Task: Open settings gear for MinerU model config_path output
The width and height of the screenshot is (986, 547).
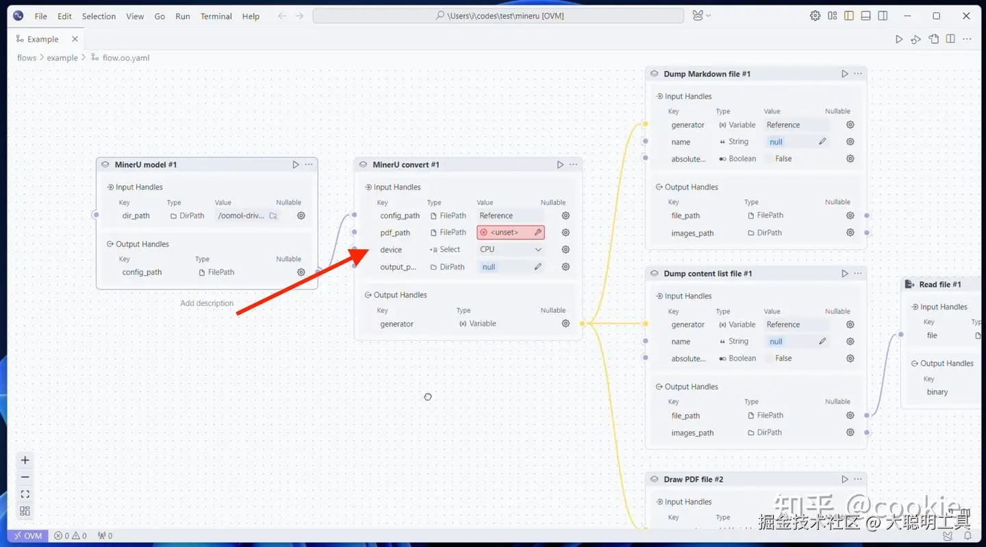Action: click(301, 272)
